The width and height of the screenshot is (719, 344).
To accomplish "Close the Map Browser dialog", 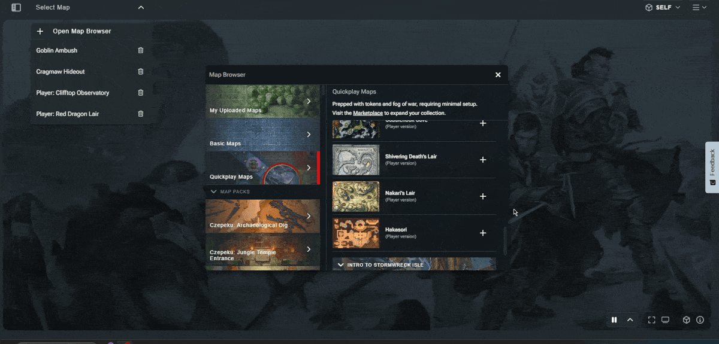I will pos(498,75).
